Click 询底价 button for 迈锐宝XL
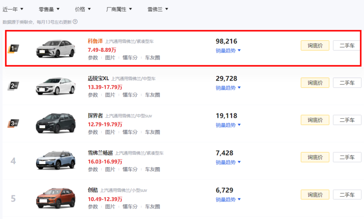This screenshot has height=219, width=364. (x=315, y=83)
